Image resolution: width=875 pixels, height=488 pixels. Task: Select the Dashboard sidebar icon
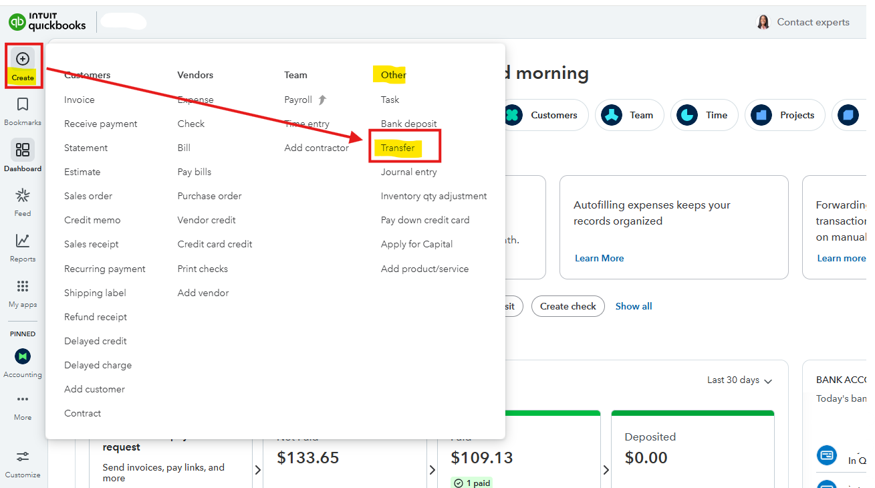[x=23, y=150]
